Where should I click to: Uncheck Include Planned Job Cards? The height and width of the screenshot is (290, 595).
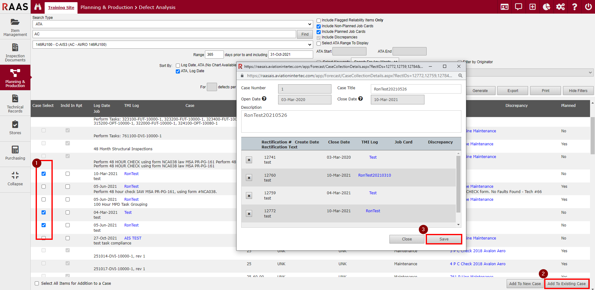(318, 32)
